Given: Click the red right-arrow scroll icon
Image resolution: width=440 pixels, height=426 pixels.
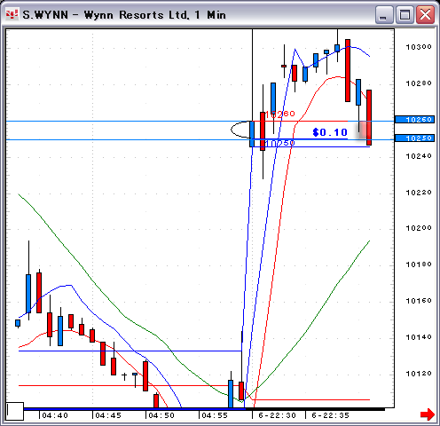Looking at the screenshot, I should point(427,414).
